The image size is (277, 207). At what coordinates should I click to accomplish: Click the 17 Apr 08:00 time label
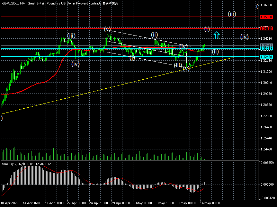pos(54,203)
